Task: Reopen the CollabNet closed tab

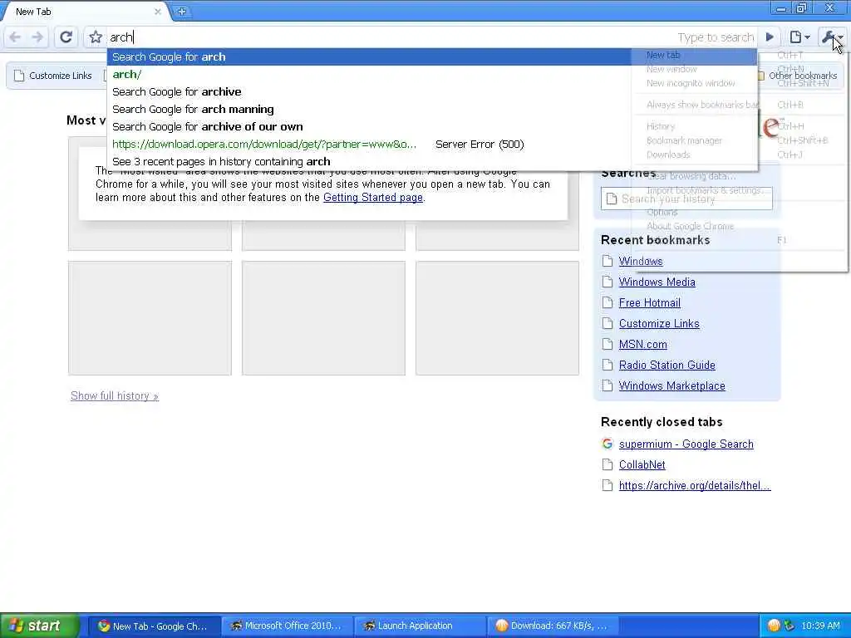Action: (642, 465)
